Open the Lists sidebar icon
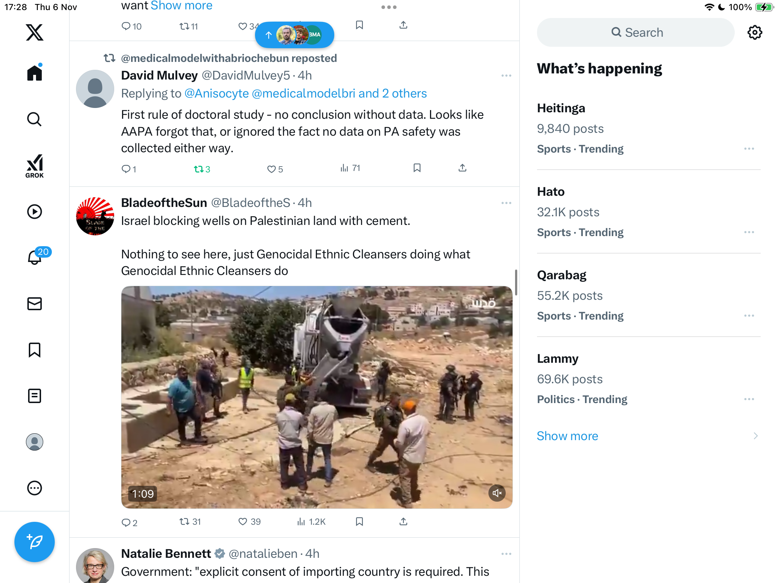 [x=35, y=396]
